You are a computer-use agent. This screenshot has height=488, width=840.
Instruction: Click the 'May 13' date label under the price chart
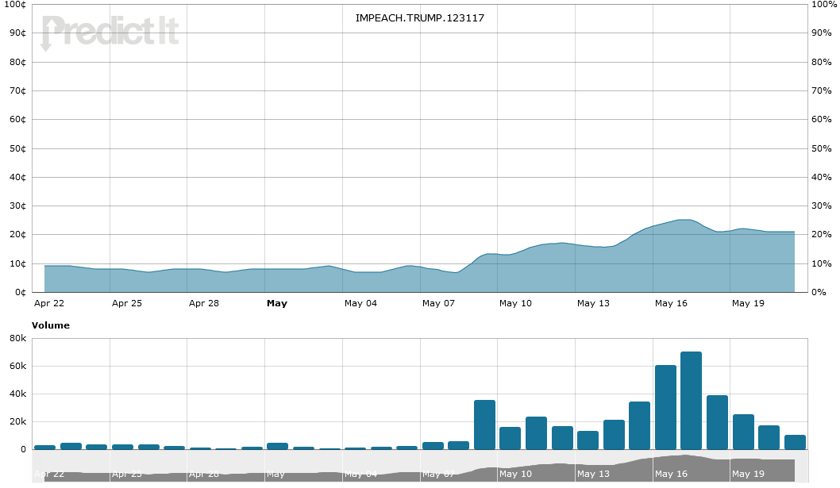point(593,303)
